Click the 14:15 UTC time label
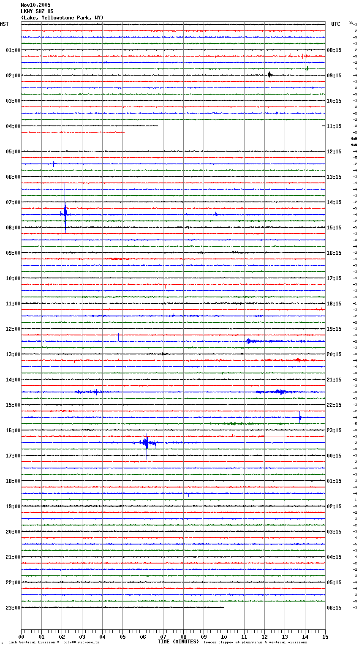359x648 pixels. click(334, 202)
